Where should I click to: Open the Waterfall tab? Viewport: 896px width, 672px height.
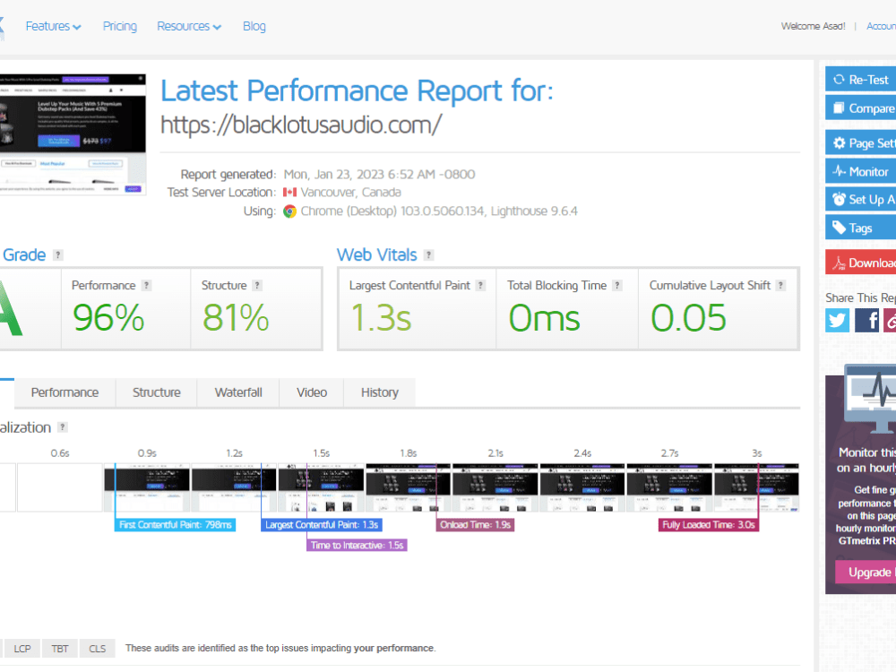238,392
